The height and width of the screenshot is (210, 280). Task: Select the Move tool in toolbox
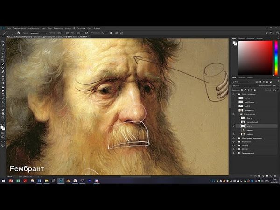3,41
